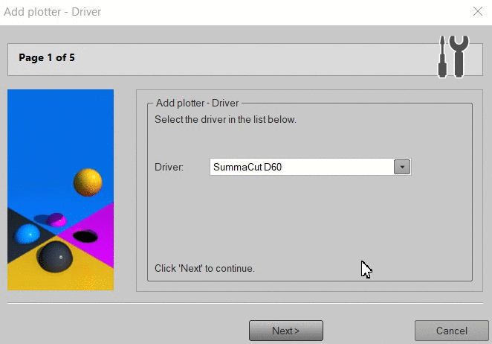Click the Next button

point(286,331)
